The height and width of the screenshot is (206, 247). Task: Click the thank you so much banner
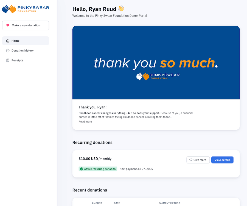(x=156, y=63)
